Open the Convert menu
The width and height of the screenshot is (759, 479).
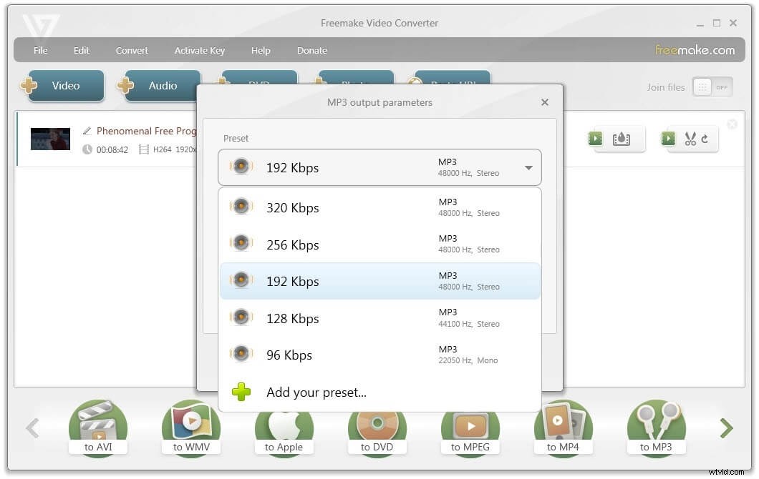click(132, 50)
